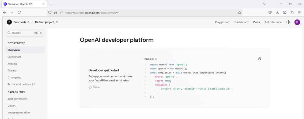The height and width of the screenshot is (119, 304).
Task: Click the CAPABILITIES section label
Action: click(x=17, y=92)
